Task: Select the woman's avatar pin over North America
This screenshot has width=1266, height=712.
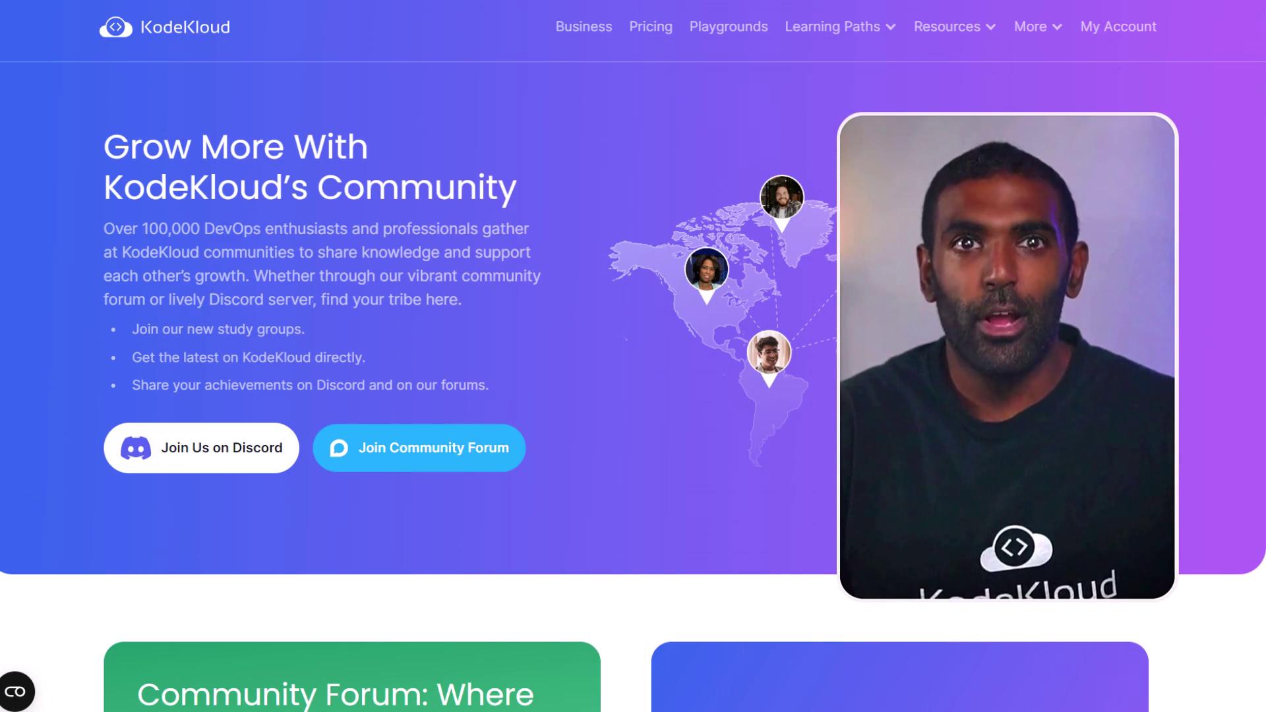Action: tap(707, 275)
